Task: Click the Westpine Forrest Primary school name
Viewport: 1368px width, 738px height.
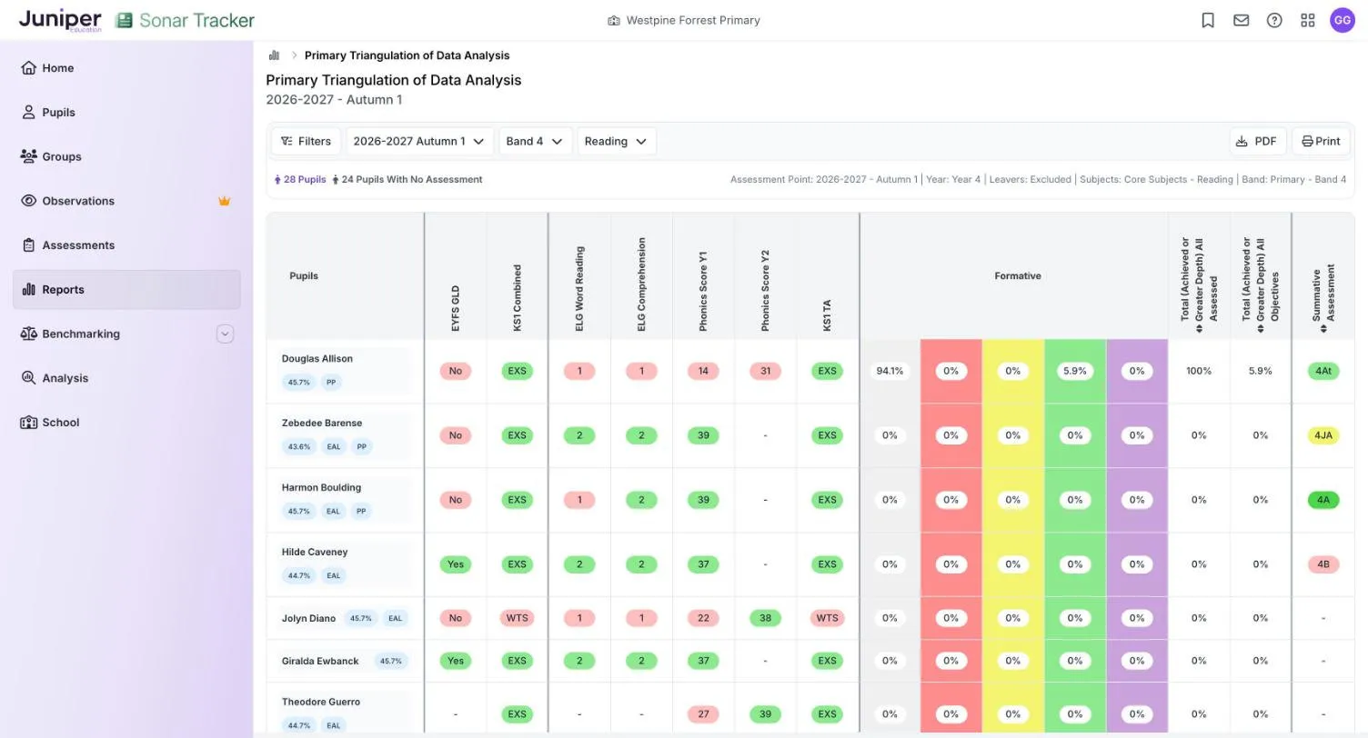Action: pyautogui.click(x=693, y=20)
